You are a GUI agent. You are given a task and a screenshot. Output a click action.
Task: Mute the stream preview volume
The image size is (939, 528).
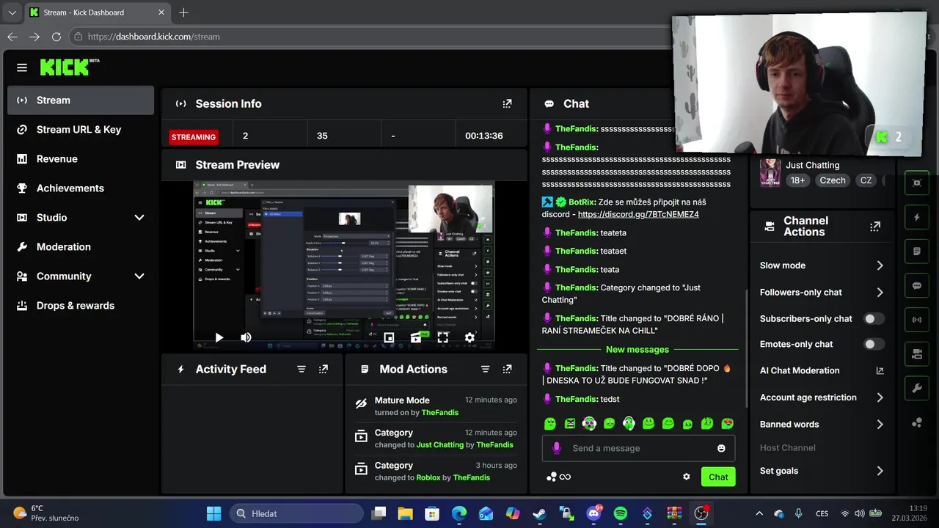point(246,337)
